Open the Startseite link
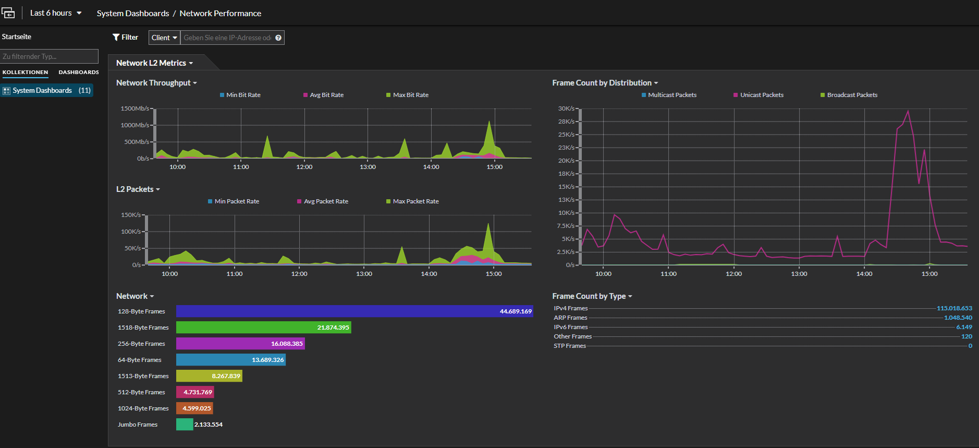The width and height of the screenshot is (979, 448). coord(17,37)
